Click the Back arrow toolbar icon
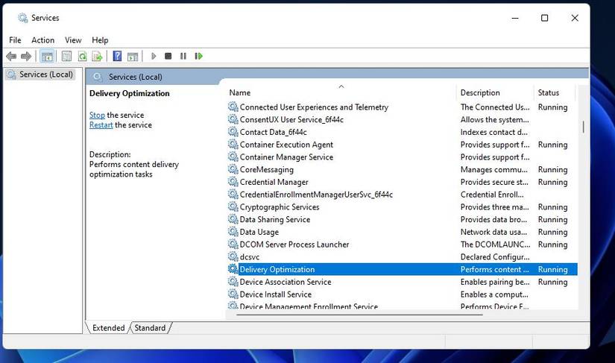This screenshot has width=615, height=363. pos(11,57)
